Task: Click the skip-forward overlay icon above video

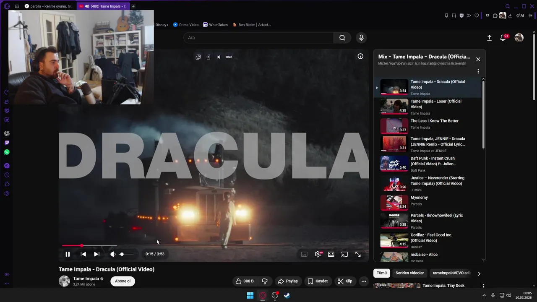Action: tap(219, 57)
